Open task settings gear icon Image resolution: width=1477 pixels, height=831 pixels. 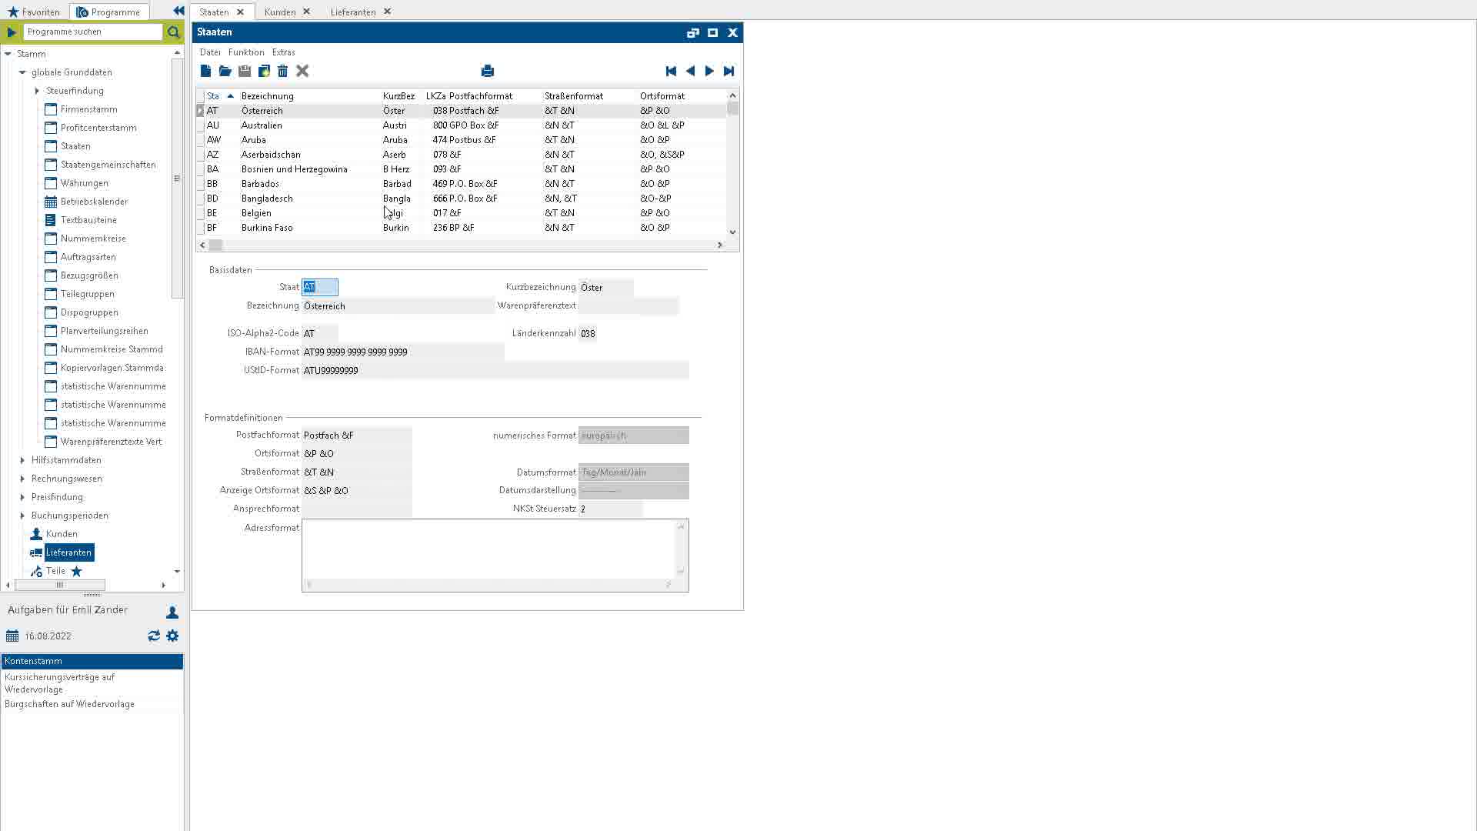172,636
